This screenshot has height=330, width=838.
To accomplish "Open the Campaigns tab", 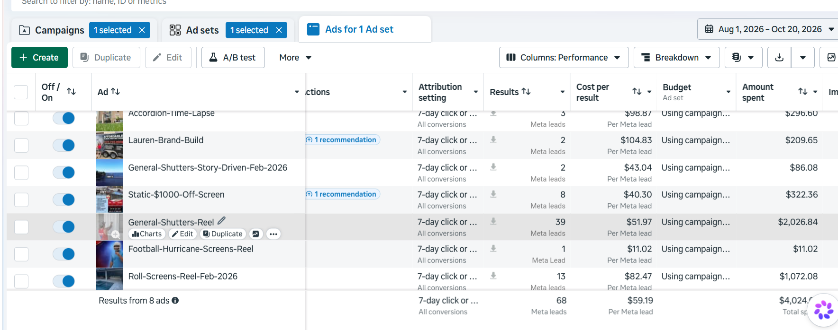I will [60, 30].
